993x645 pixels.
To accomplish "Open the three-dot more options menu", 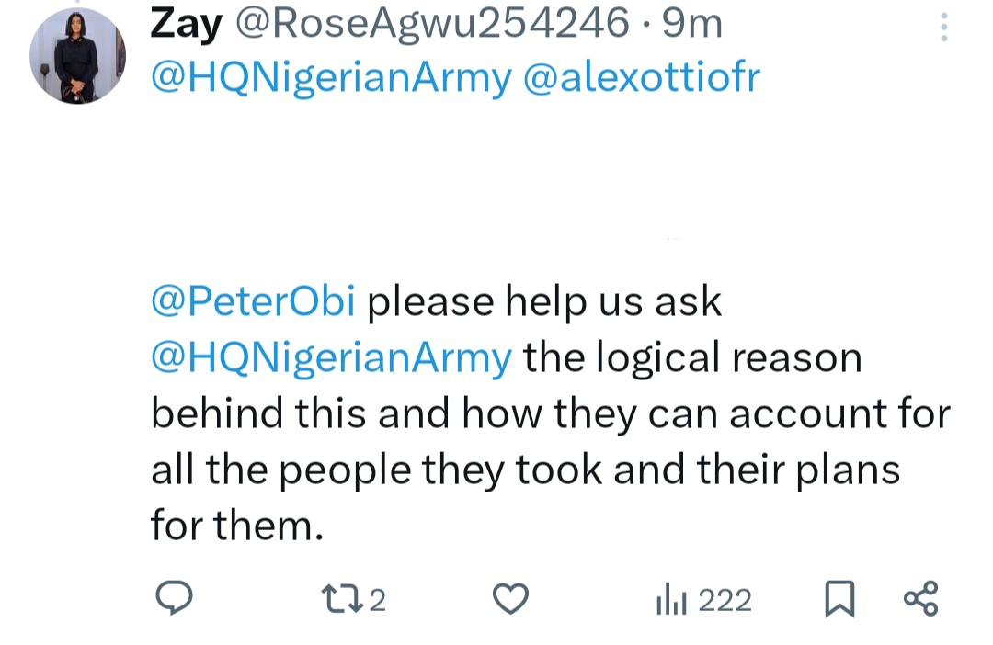I will click(943, 28).
